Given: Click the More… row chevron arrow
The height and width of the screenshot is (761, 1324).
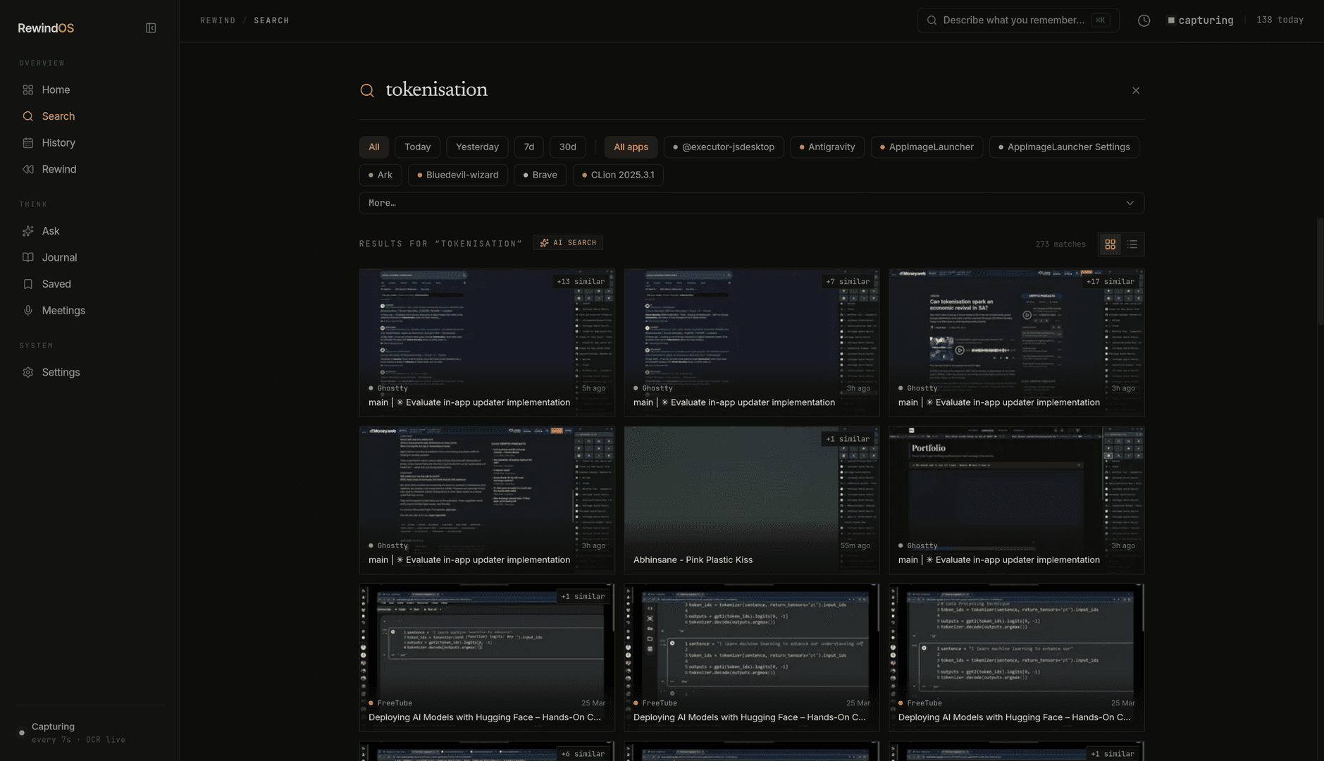Looking at the screenshot, I should (1130, 203).
